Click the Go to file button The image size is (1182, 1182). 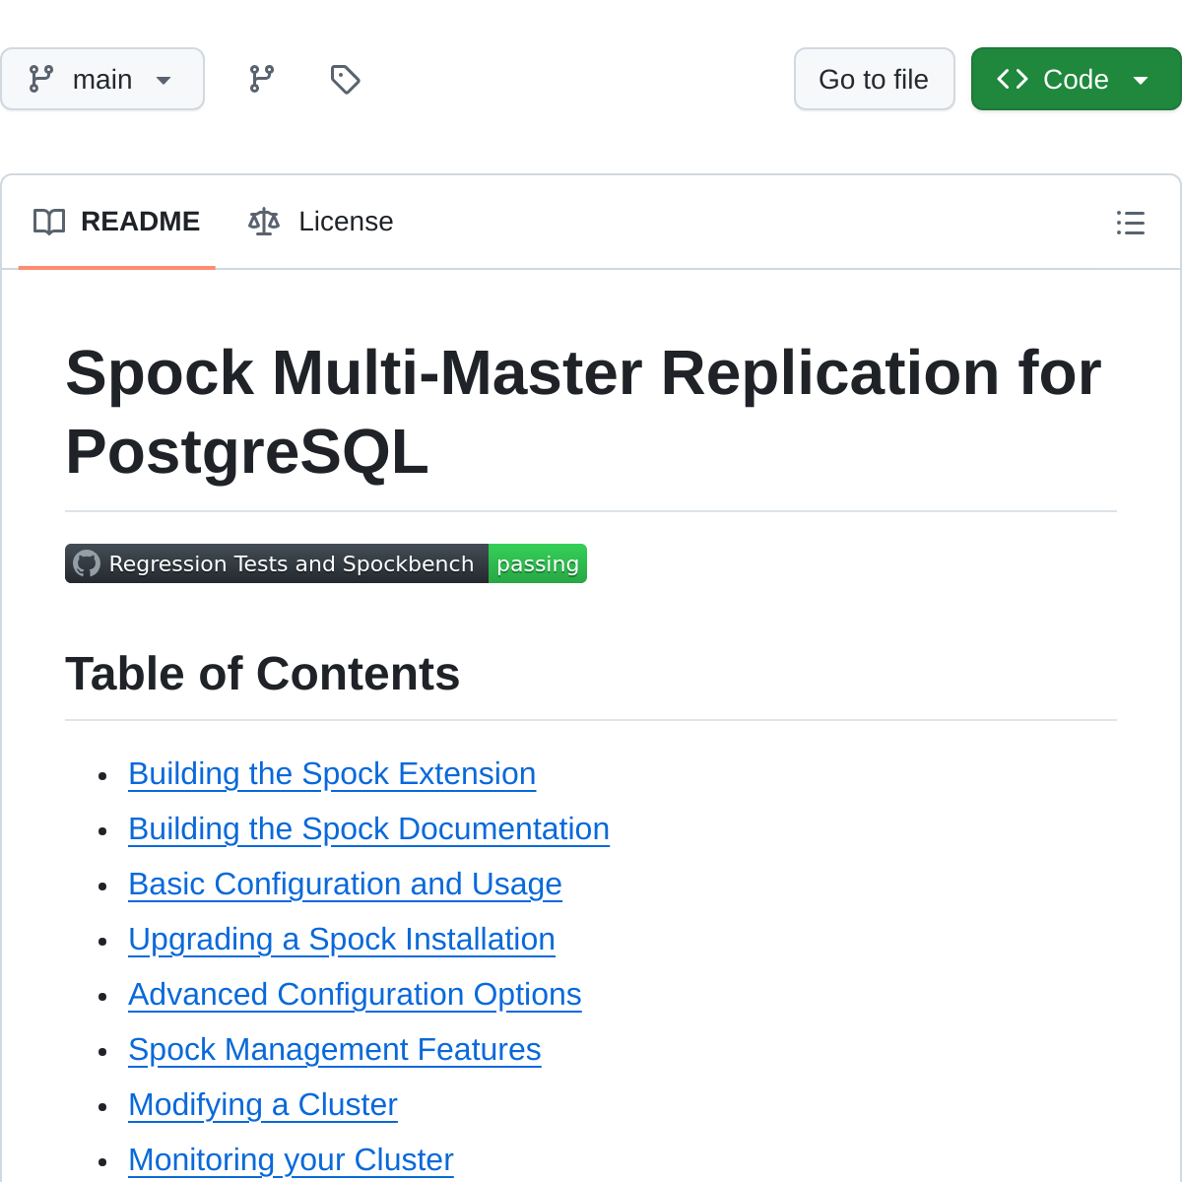click(x=874, y=79)
